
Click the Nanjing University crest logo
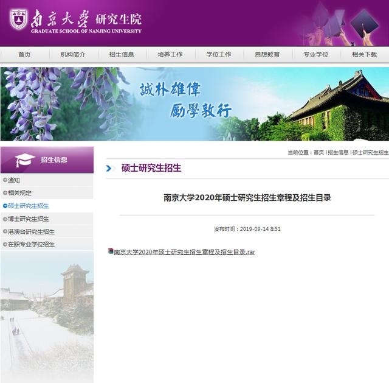tap(18, 19)
